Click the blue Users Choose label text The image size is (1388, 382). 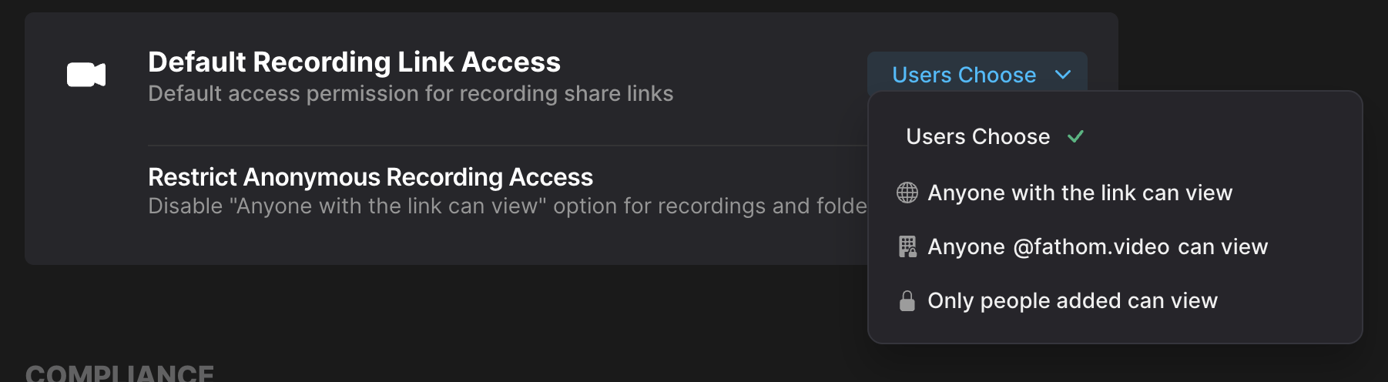(x=964, y=75)
